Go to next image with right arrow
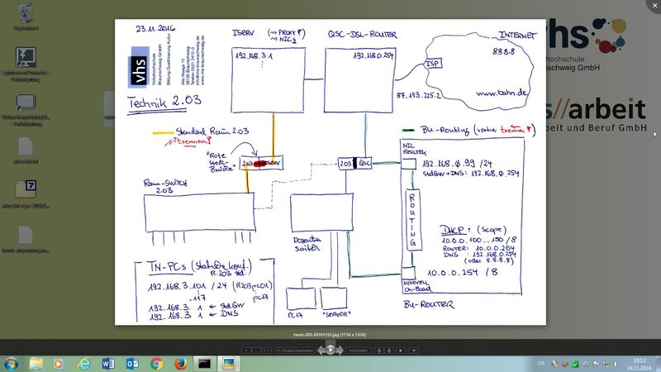The width and height of the screenshot is (661, 372). click(x=340, y=350)
